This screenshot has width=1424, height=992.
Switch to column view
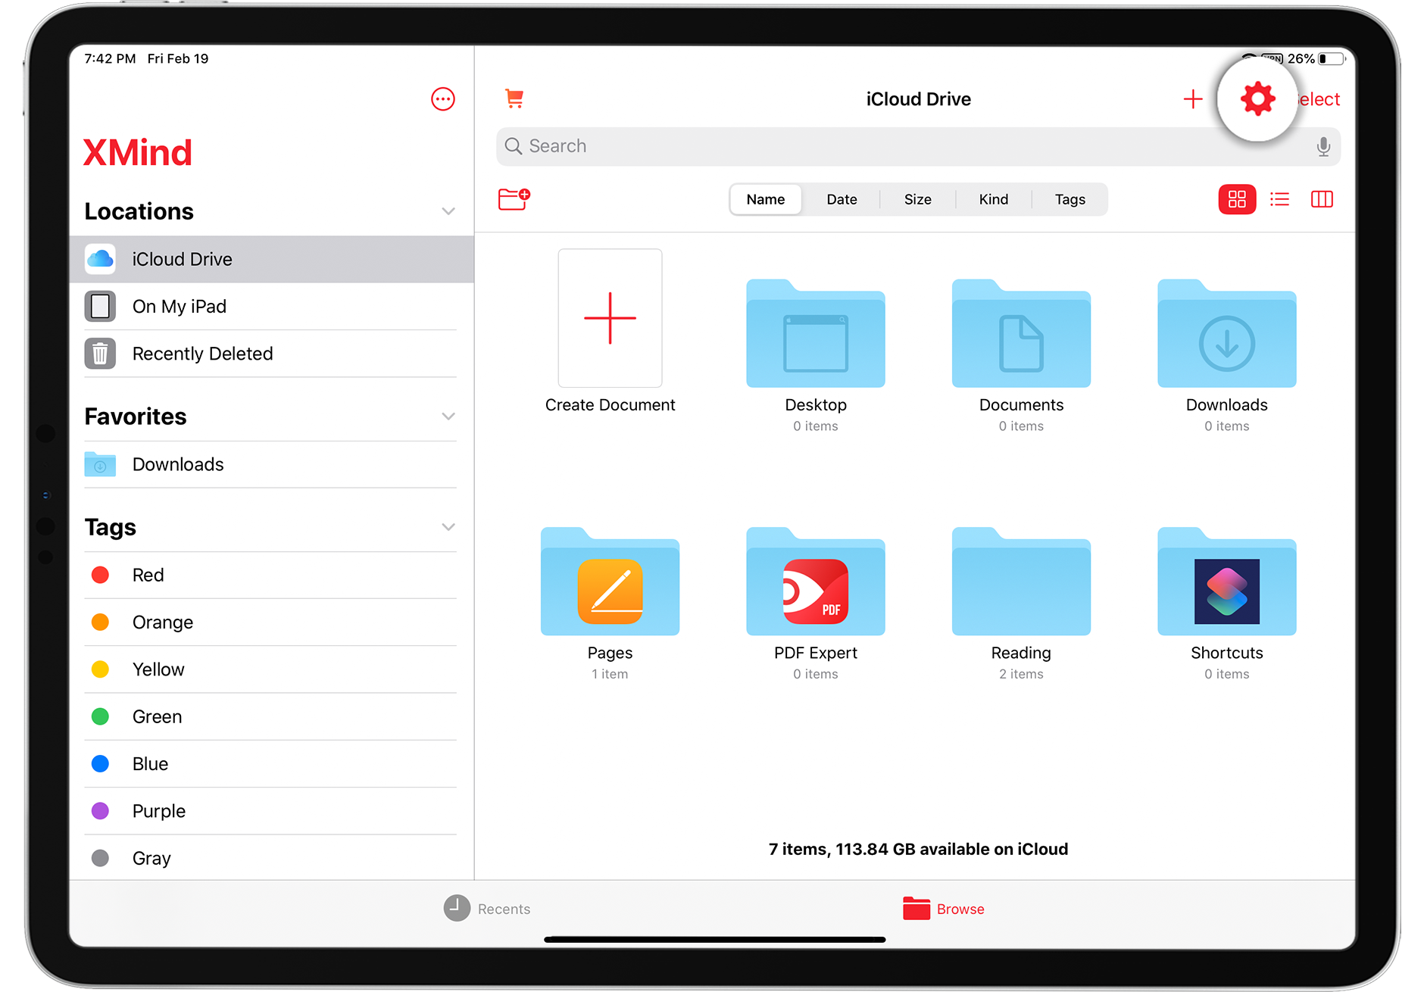click(x=1322, y=199)
